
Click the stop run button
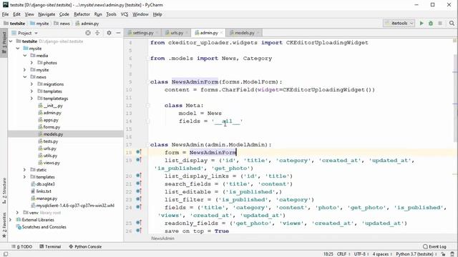[440, 23]
